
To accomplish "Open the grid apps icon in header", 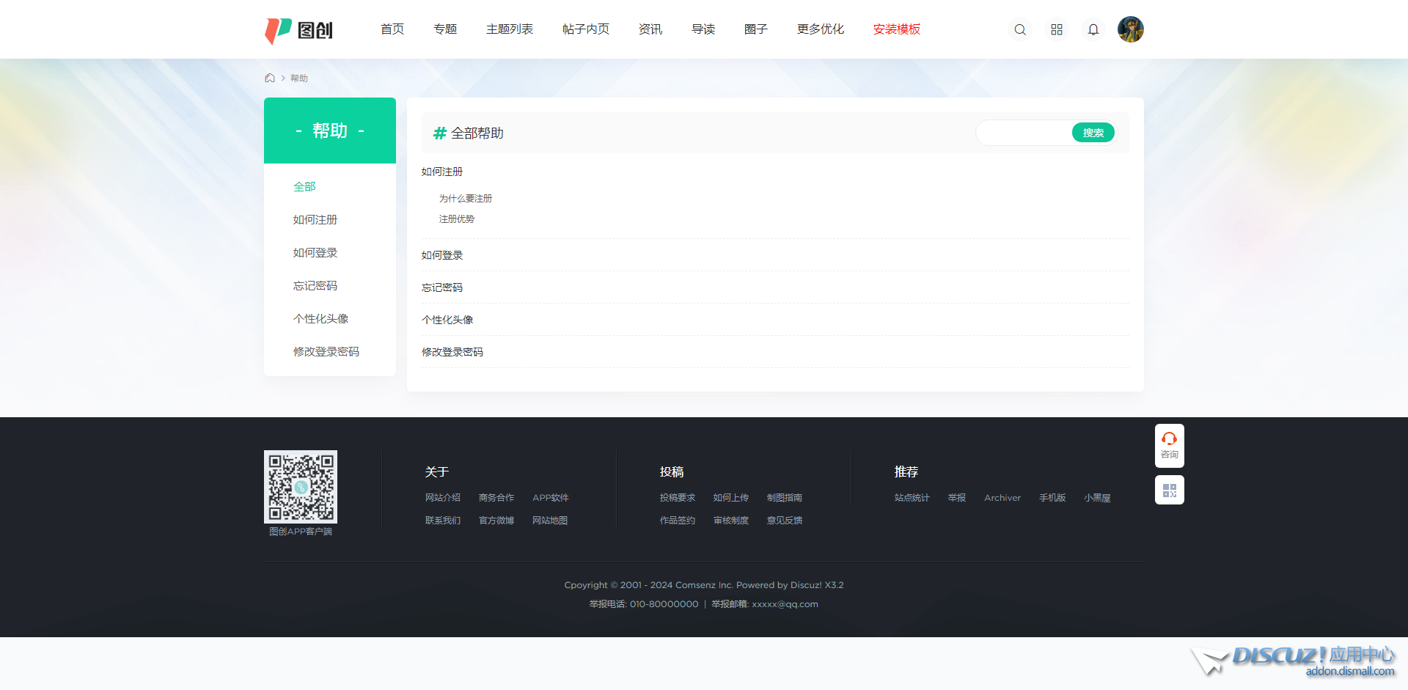I will [x=1056, y=30].
